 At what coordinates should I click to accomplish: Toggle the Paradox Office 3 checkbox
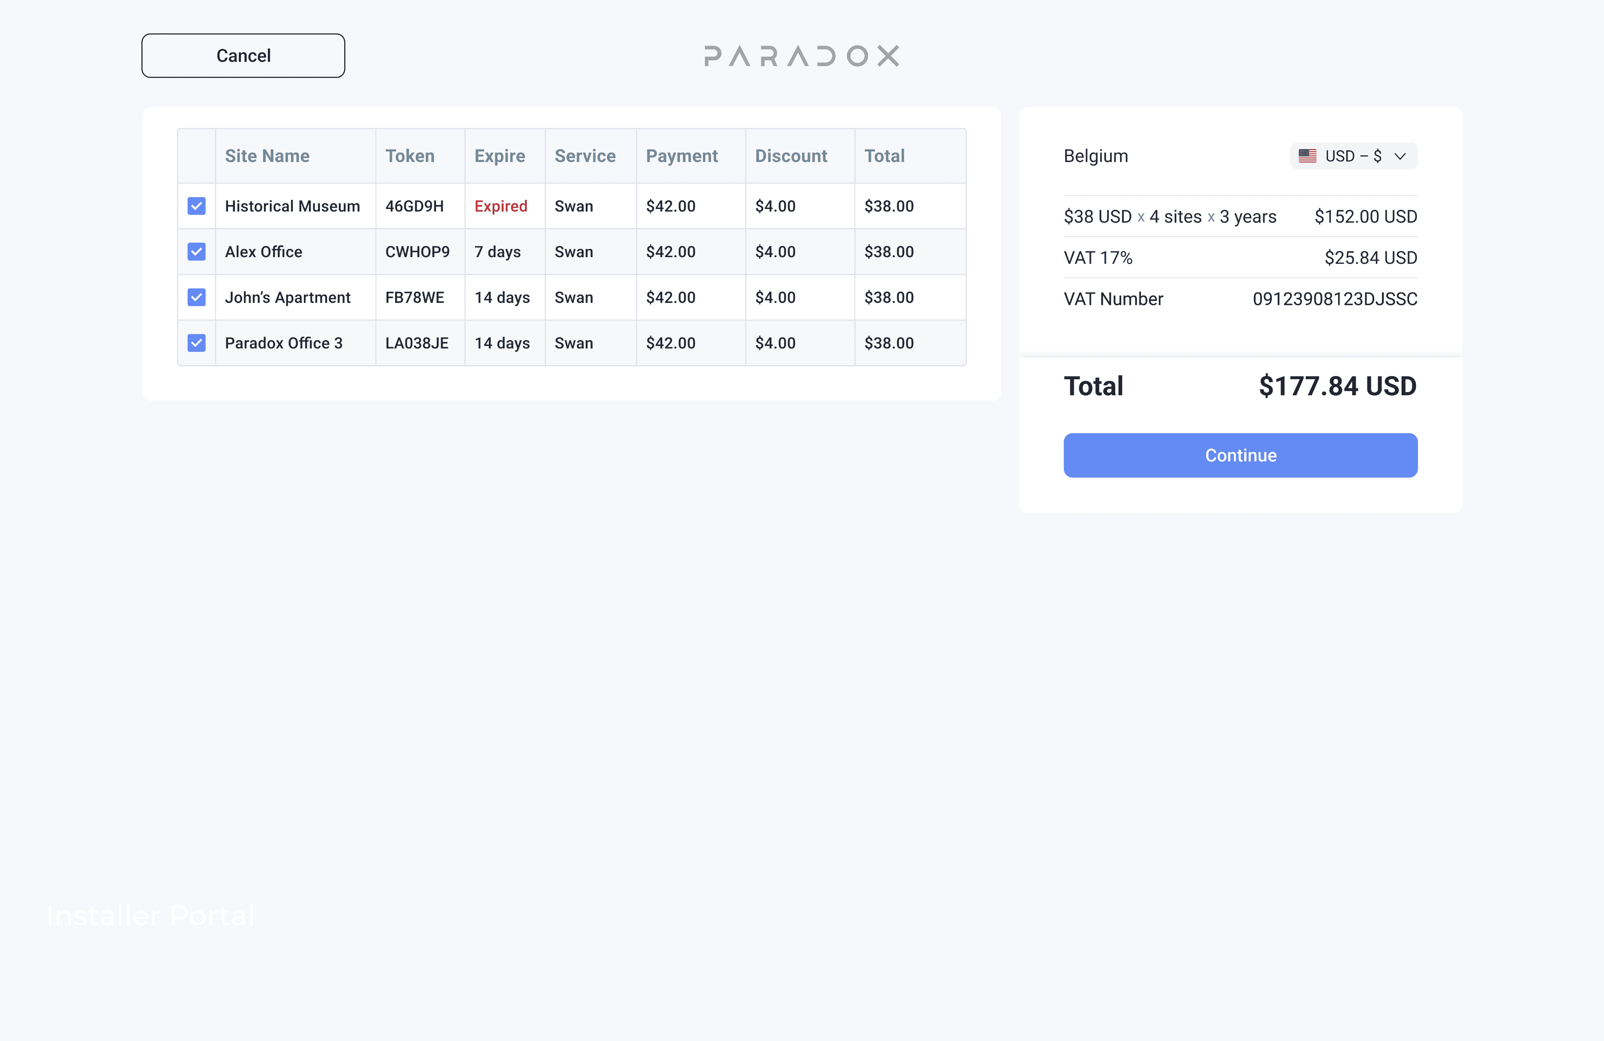click(x=196, y=343)
